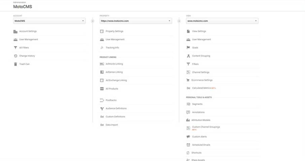
Task: Open the MotoCMS account dropdown
Action: 49,21
